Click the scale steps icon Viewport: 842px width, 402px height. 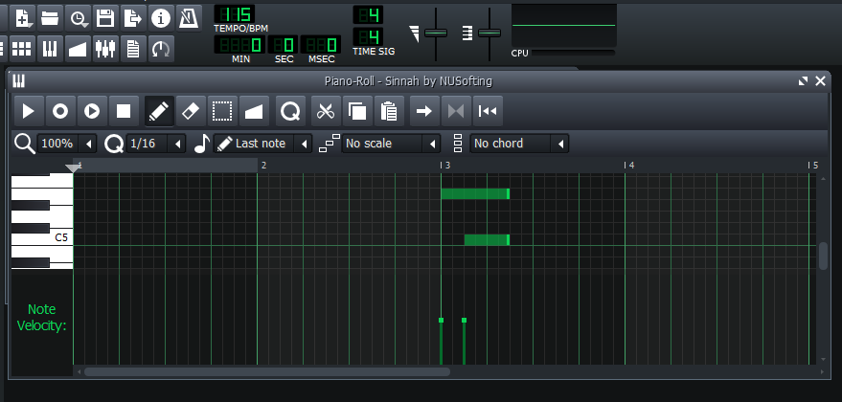click(x=330, y=144)
